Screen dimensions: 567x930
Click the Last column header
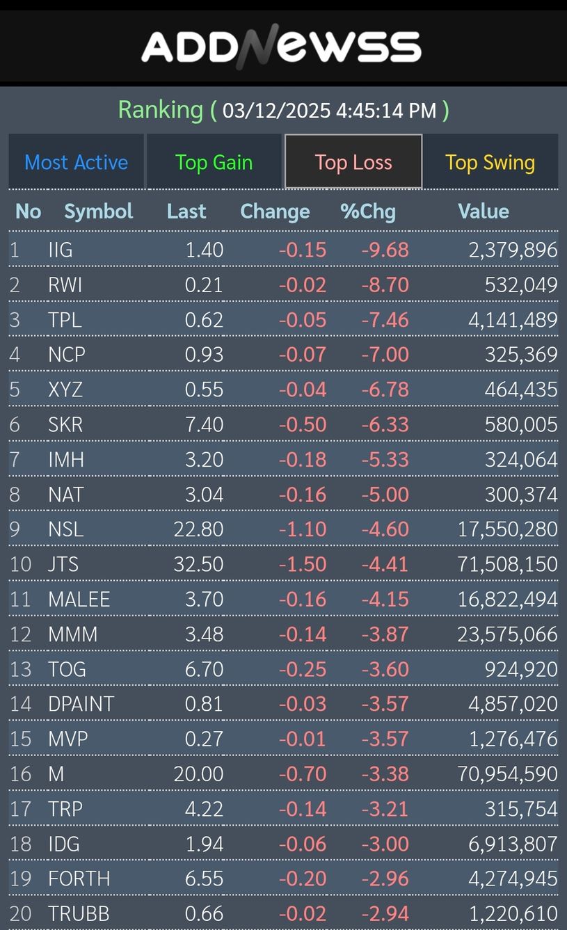tap(186, 211)
